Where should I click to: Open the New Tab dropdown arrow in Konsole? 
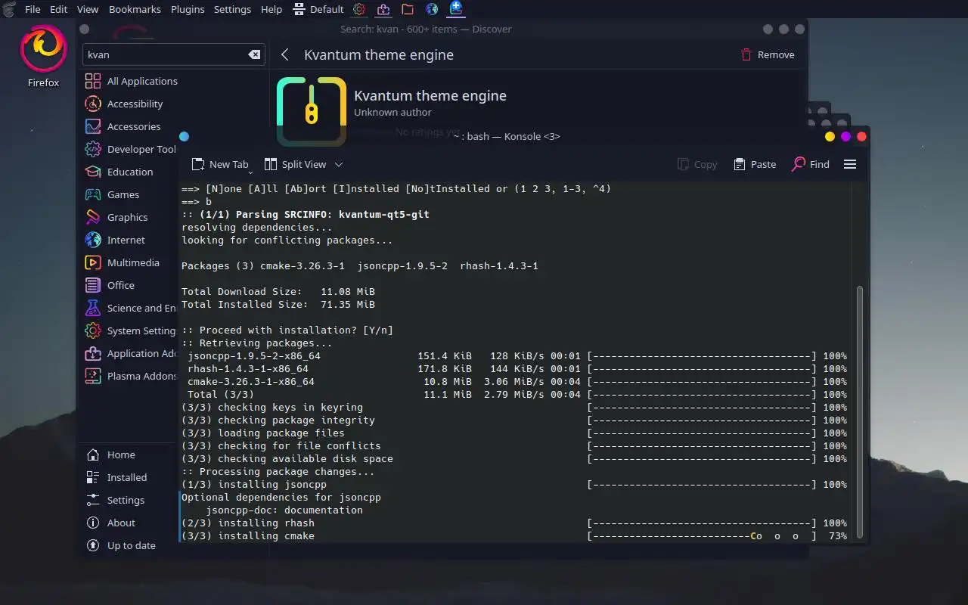pyautogui.click(x=250, y=172)
